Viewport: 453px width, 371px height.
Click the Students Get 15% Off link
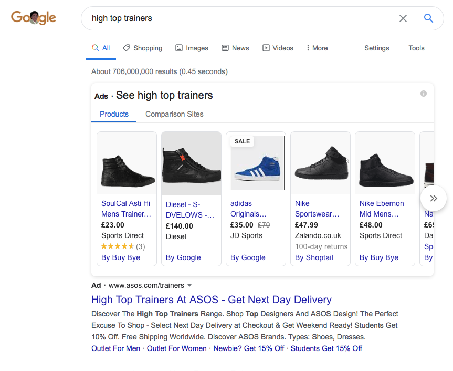pos(326,348)
